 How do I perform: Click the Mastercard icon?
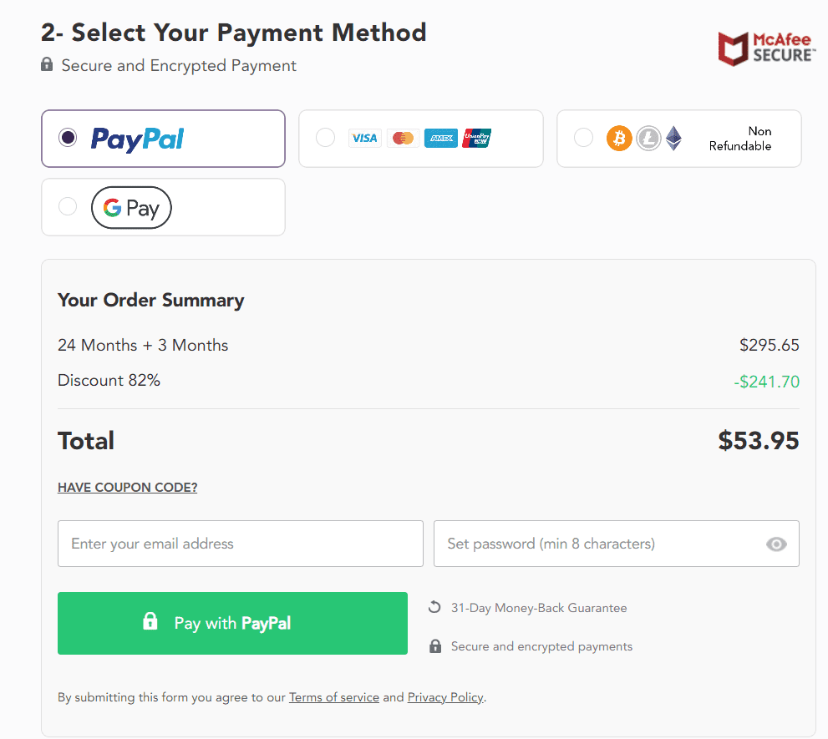click(x=403, y=139)
